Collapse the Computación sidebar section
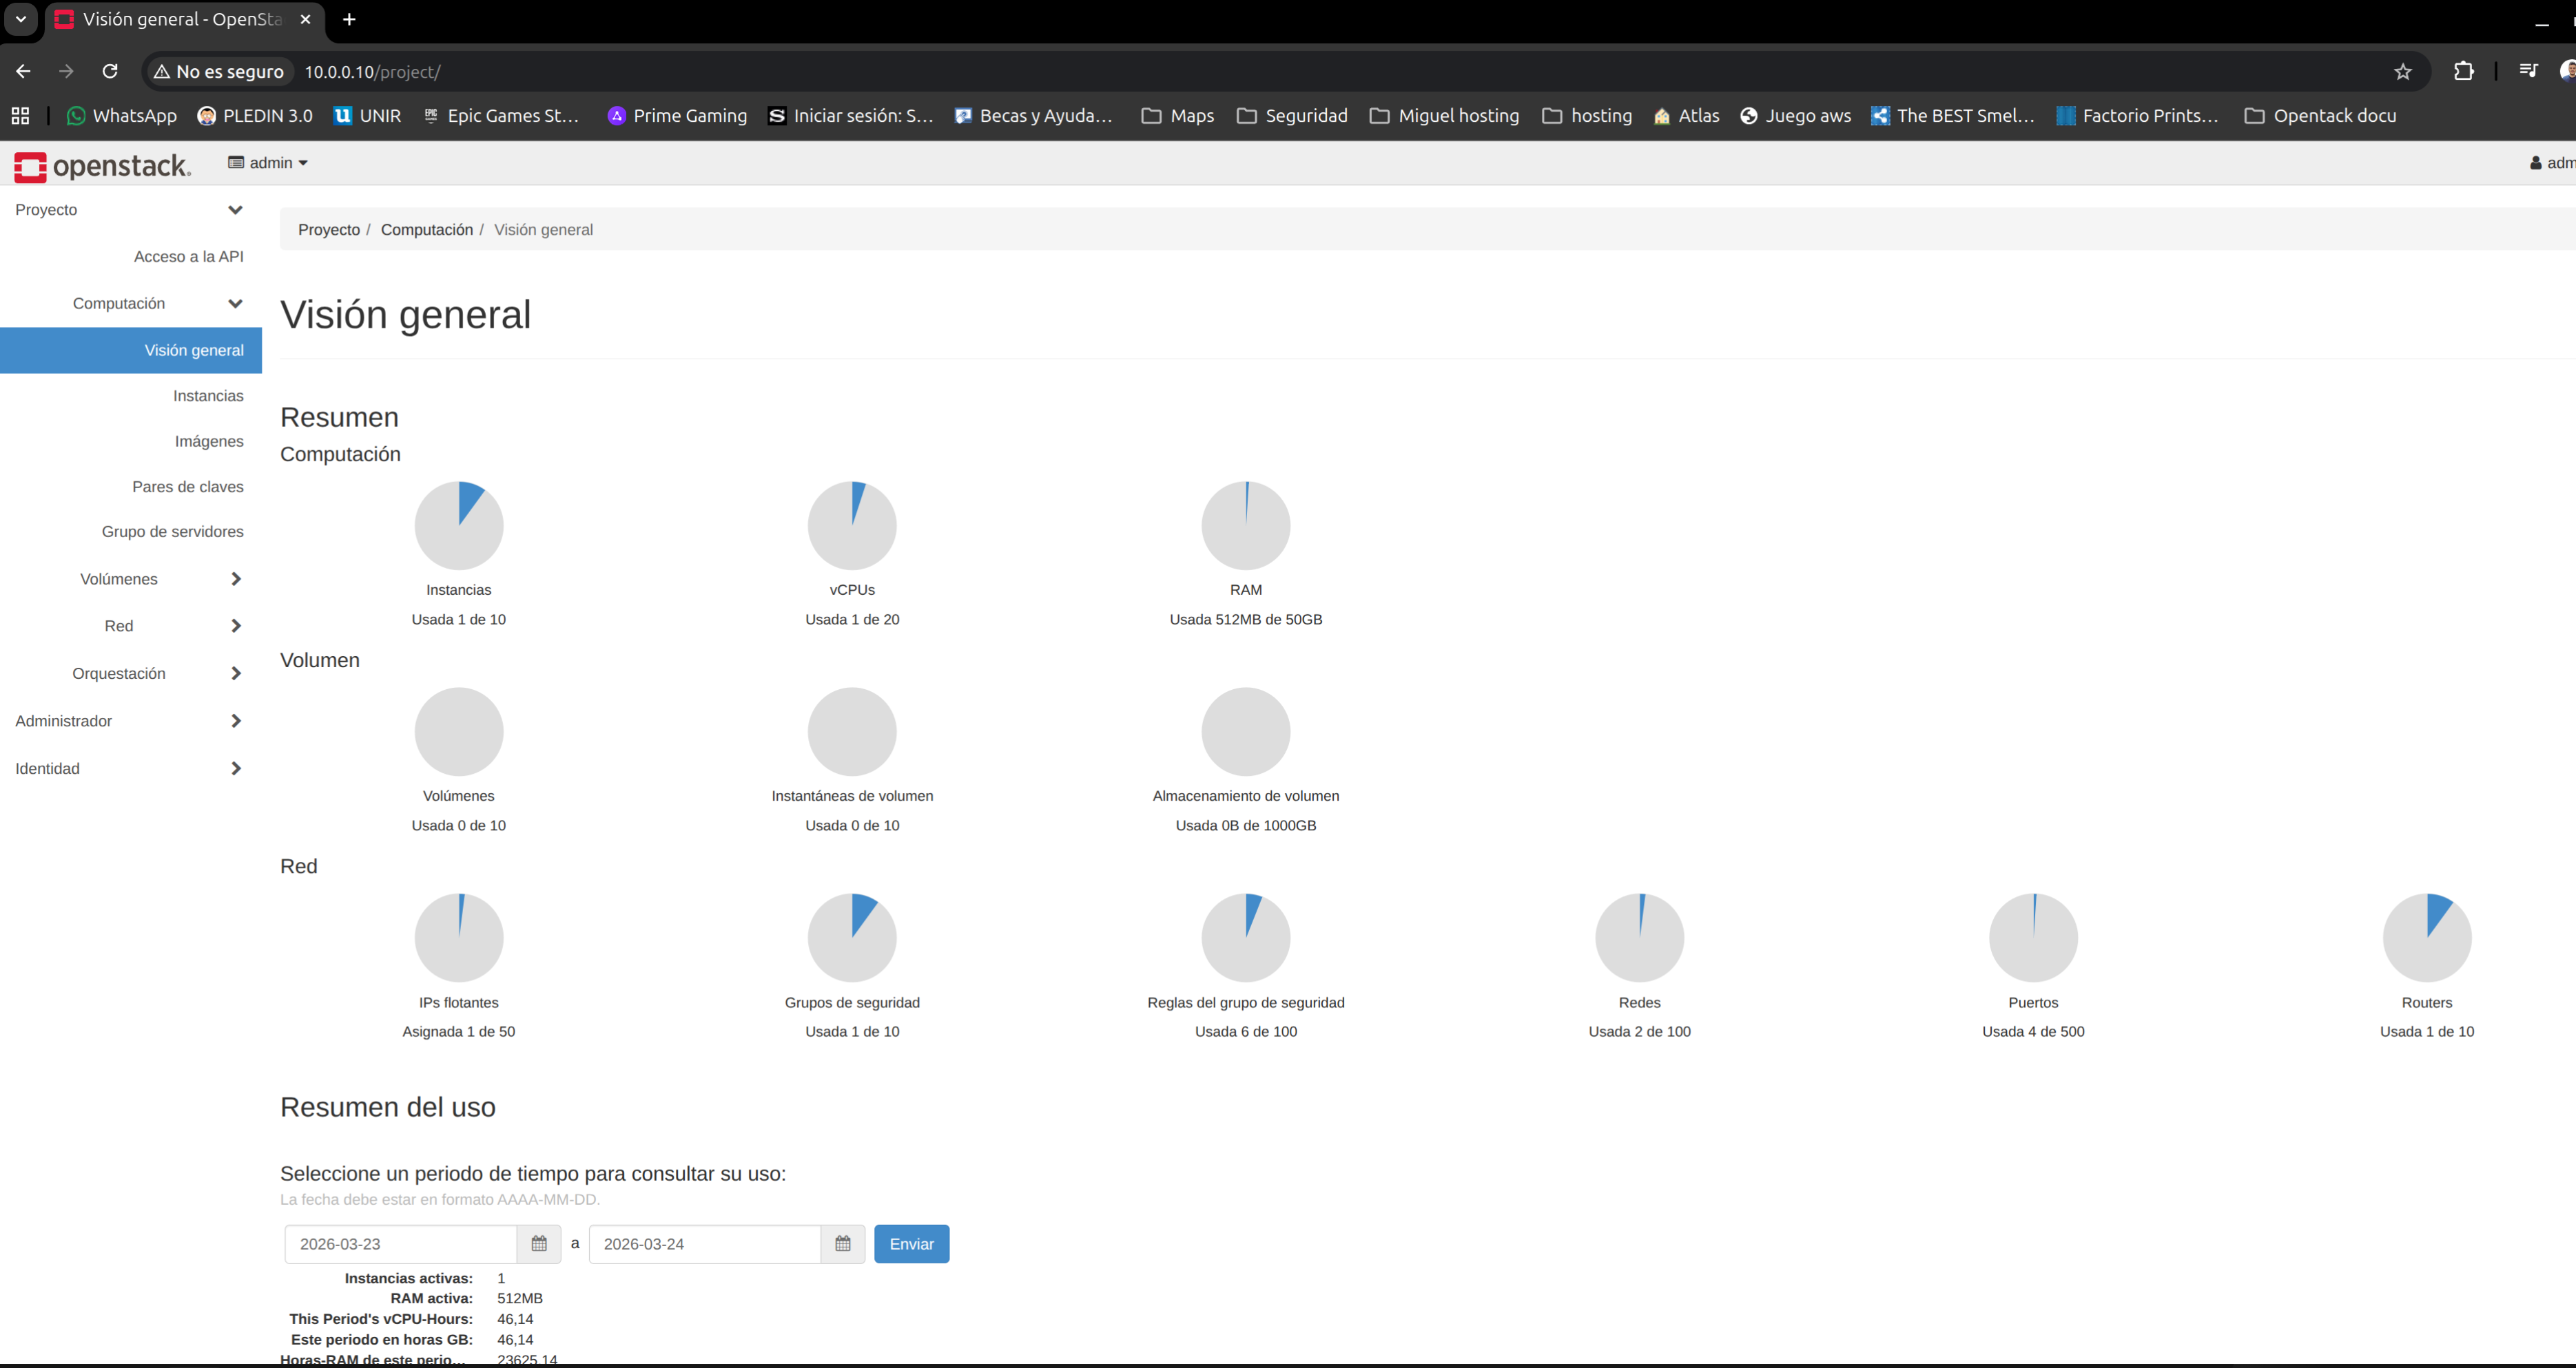The image size is (2576, 1368). 157,303
